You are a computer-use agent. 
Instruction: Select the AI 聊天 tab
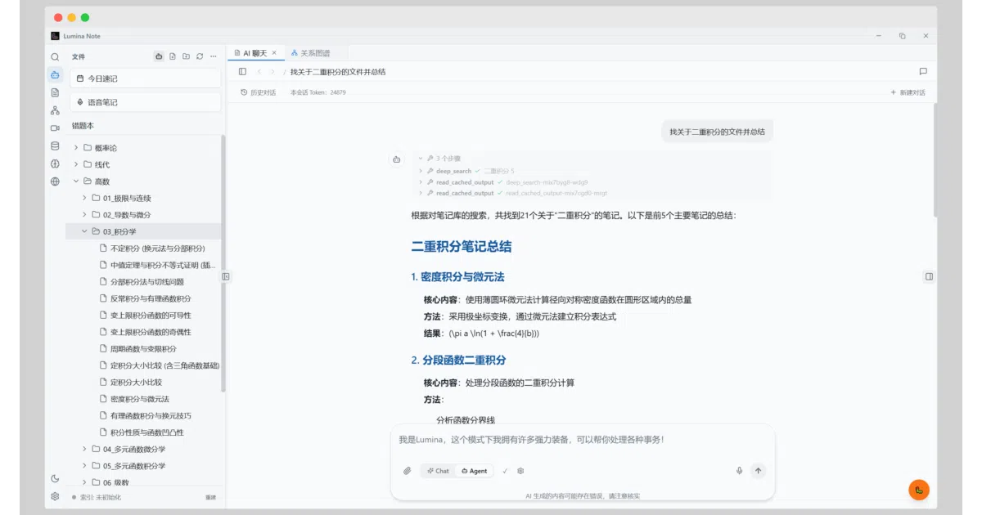[255, 53]
